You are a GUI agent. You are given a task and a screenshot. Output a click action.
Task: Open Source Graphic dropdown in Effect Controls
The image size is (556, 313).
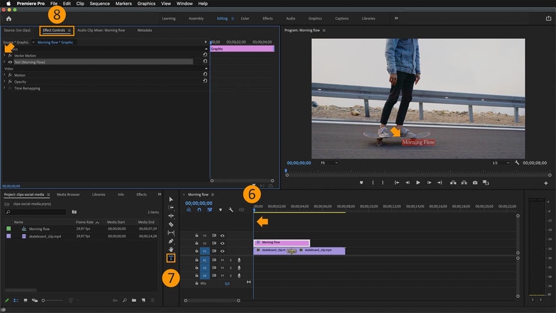pyautogui.click(x=34, y=42)
